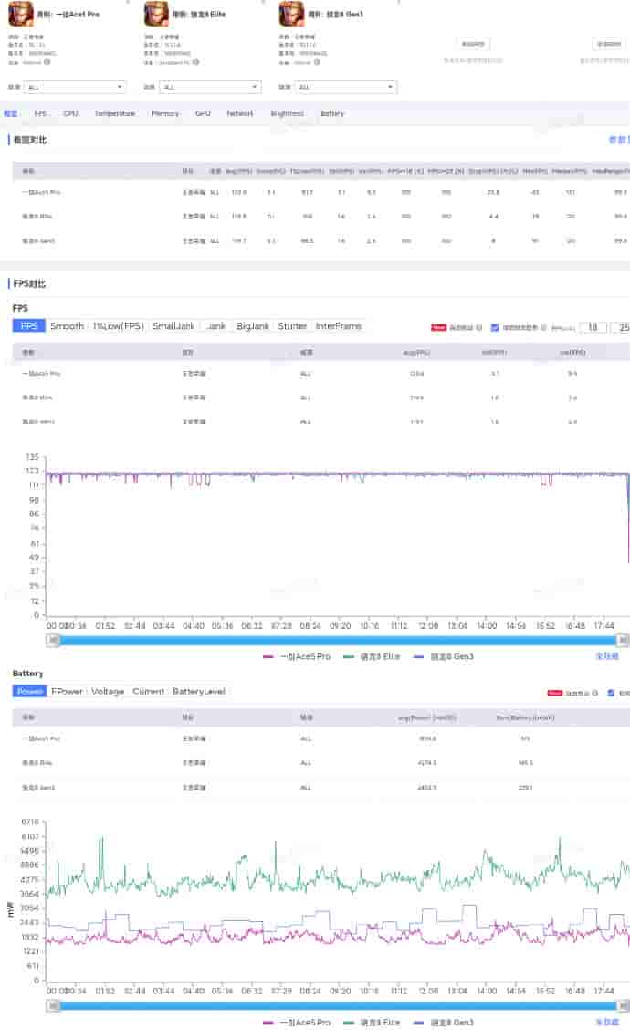Open the ALL dropdown under 一加Ace5 Pro
This screenshot has height=1030, width=630.
(x=75, y=88)
